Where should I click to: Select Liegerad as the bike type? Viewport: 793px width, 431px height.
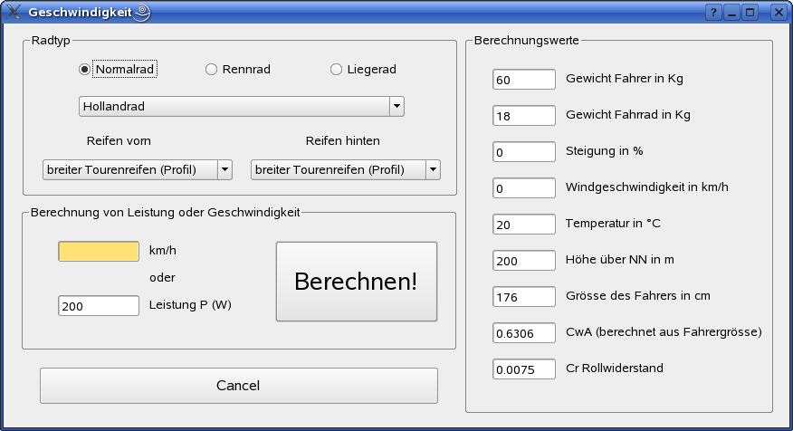click(337, 69)
